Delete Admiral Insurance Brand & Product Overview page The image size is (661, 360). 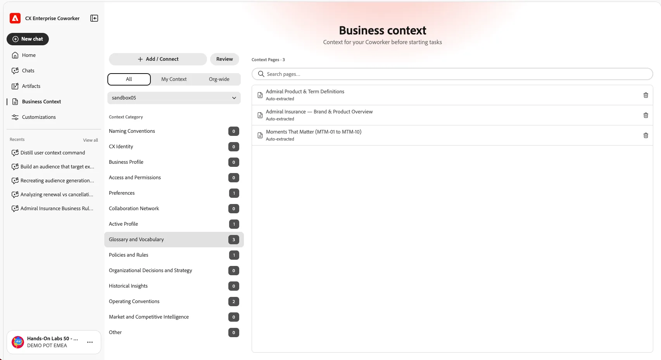[646, 115]
